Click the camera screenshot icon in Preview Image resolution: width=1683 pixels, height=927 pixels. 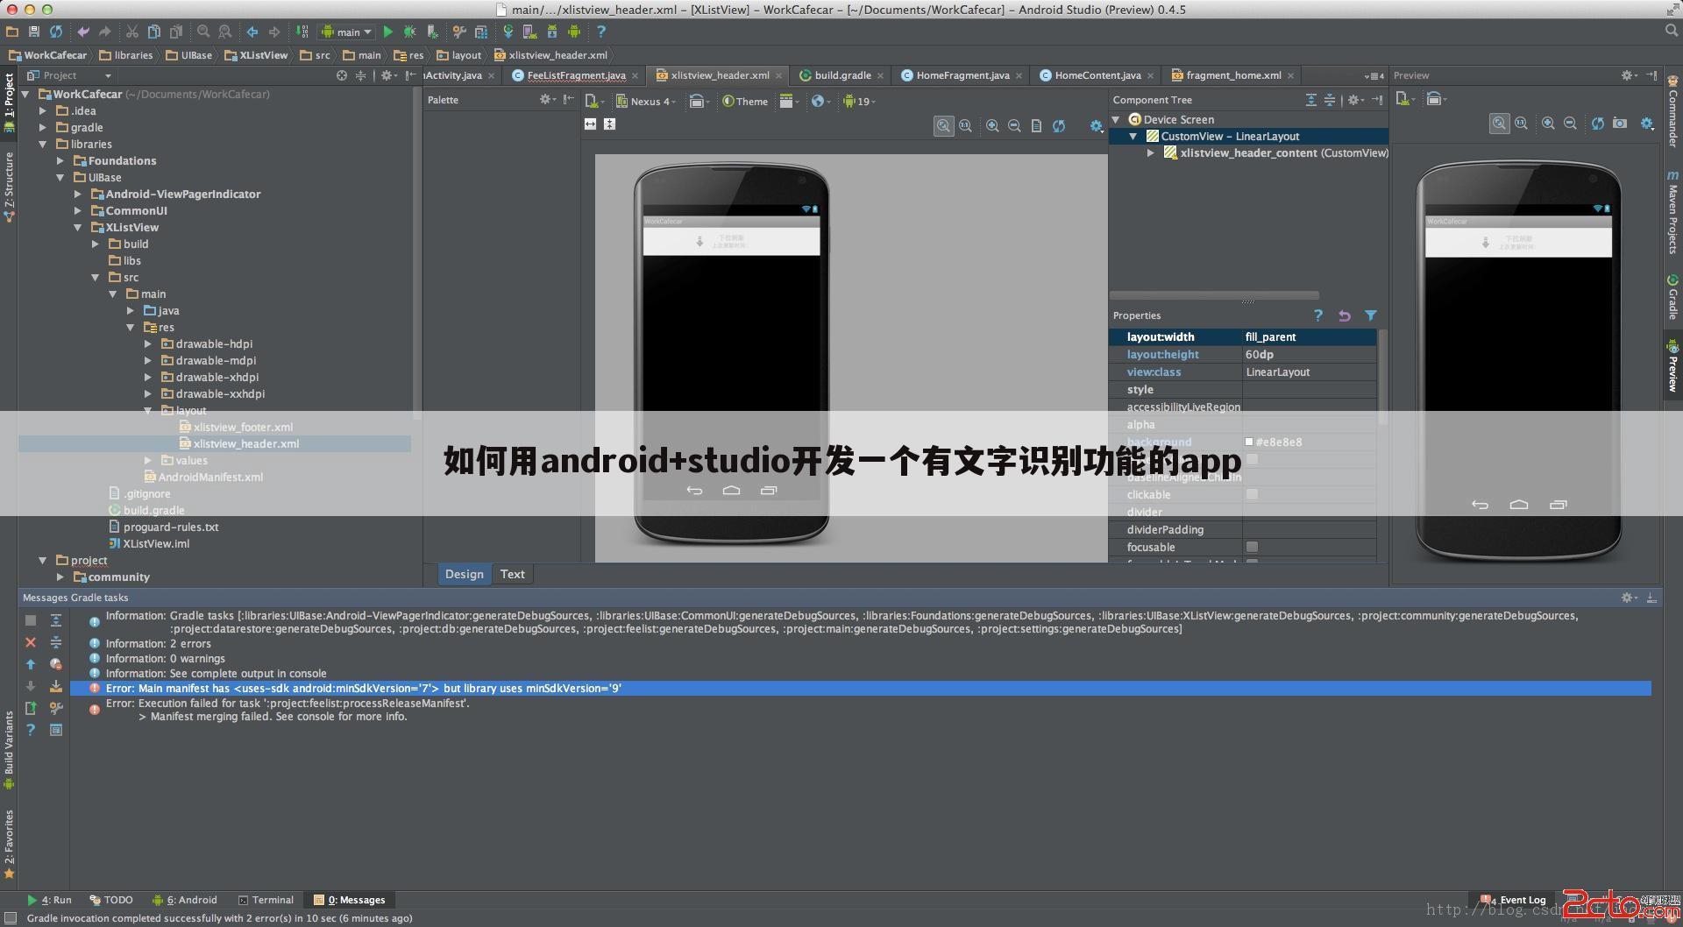pyautogui.click(x=1620, y=124)
